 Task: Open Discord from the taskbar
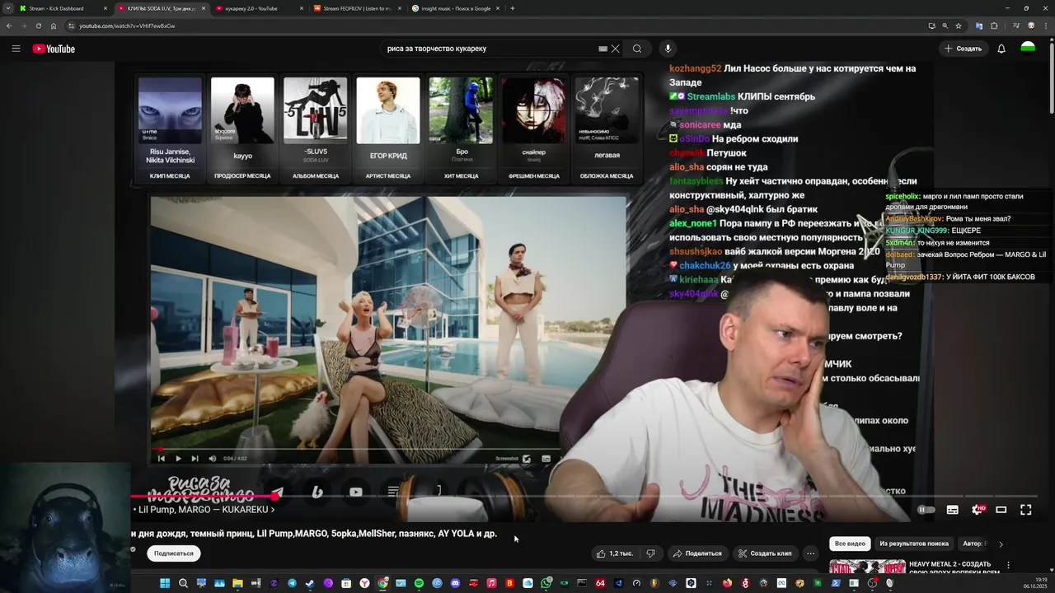455,583
